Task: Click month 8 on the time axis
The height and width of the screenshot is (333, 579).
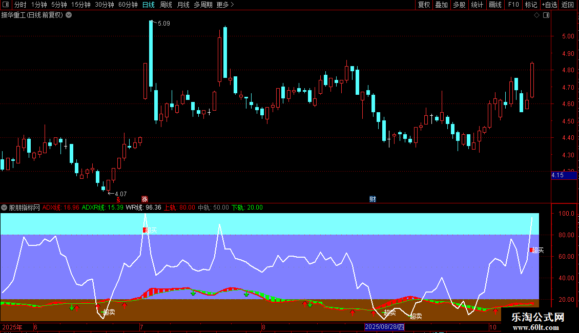Action: 263,327
